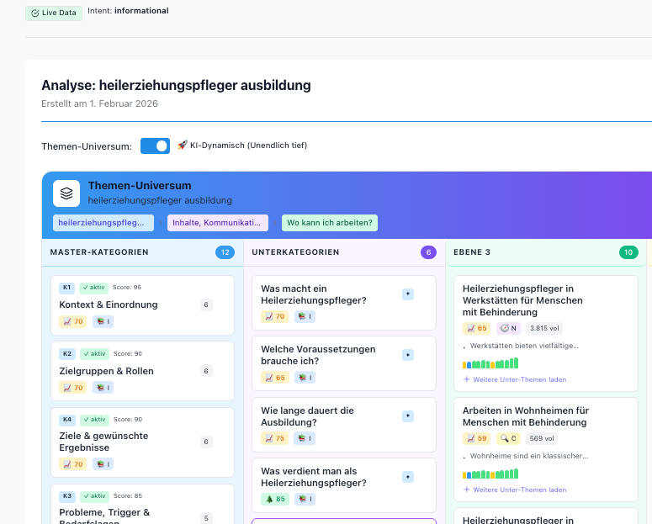Click trend score 70 badge in Zielgruppen & Rollen

coord(72,388)
